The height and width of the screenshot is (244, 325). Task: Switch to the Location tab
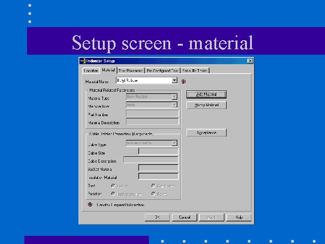click(x=91, y=70)
